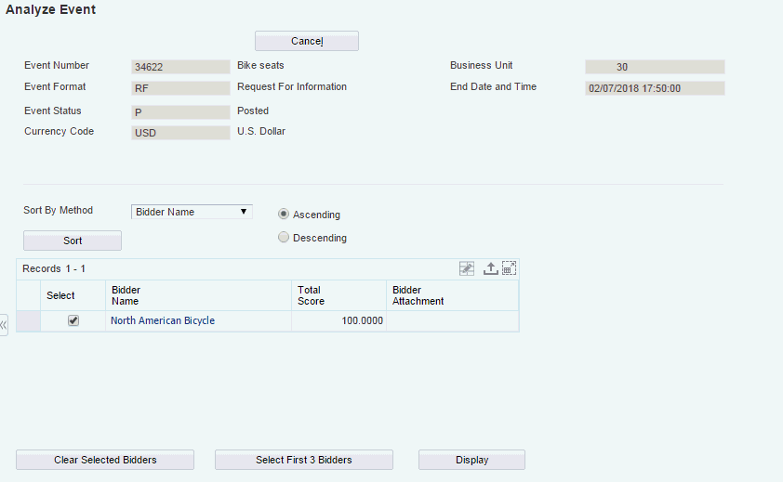Click the Bidder Name column header

[198, 295]
